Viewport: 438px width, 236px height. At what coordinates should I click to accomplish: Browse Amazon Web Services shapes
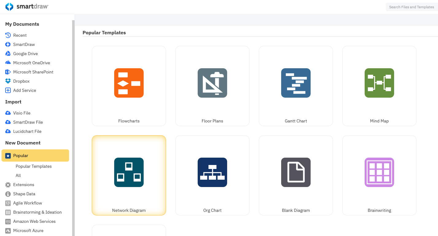pyautogui.click(x=34, y=221)
